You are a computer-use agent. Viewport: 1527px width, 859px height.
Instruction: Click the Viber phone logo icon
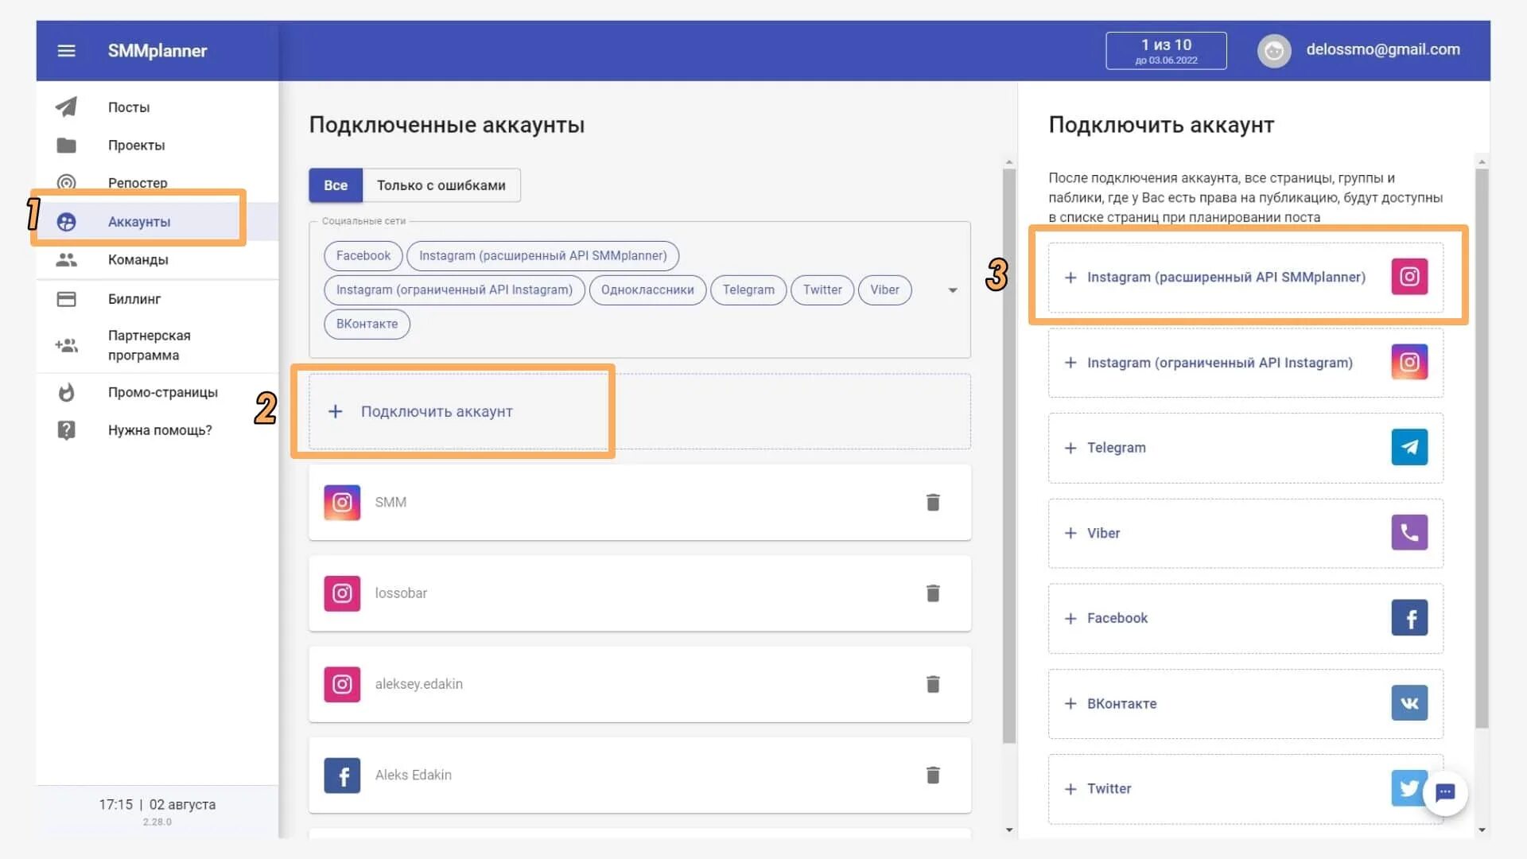[1409, 532]
